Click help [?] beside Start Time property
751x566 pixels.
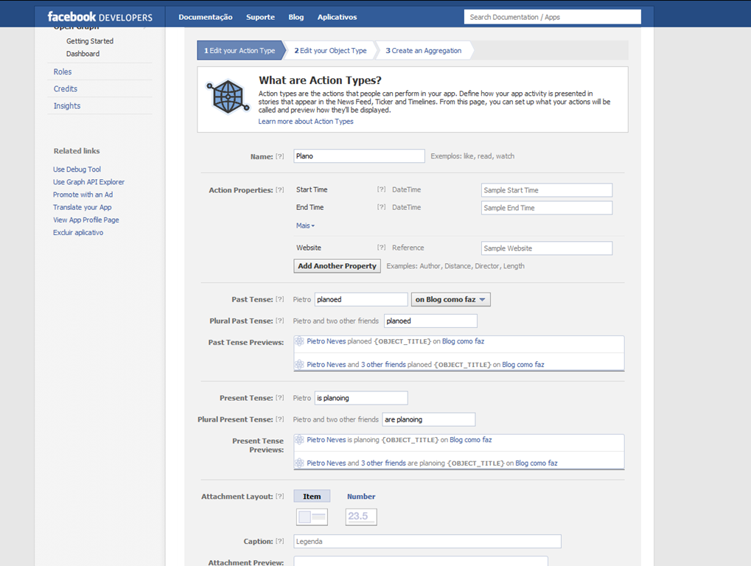point(381,189)
